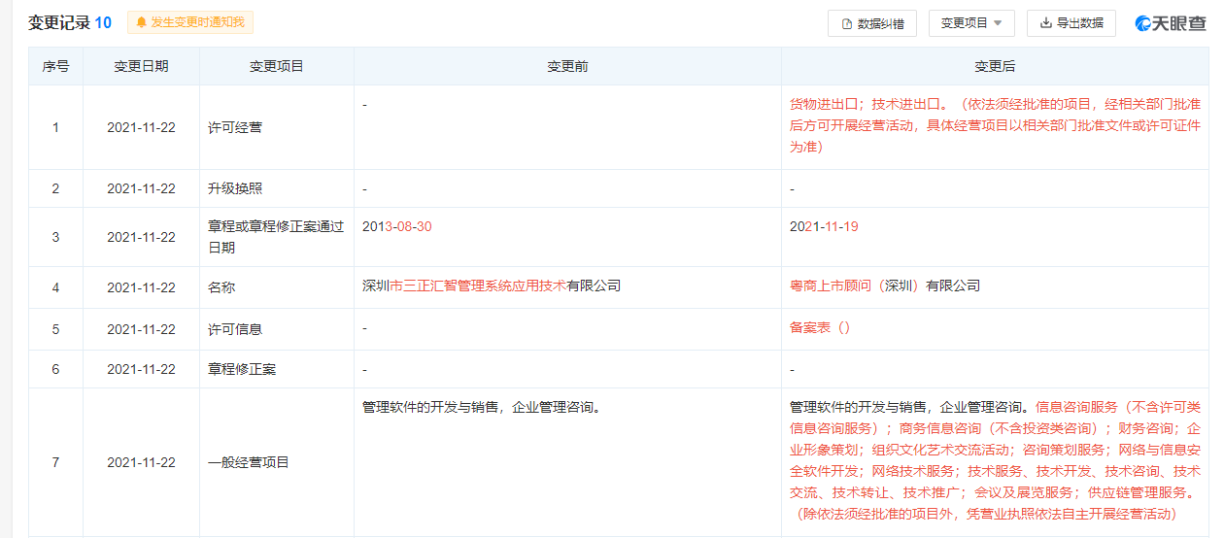
Task: Click the 变更前 column header
Action: 567,66
